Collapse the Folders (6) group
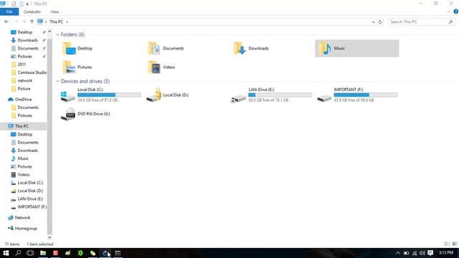 57,34
